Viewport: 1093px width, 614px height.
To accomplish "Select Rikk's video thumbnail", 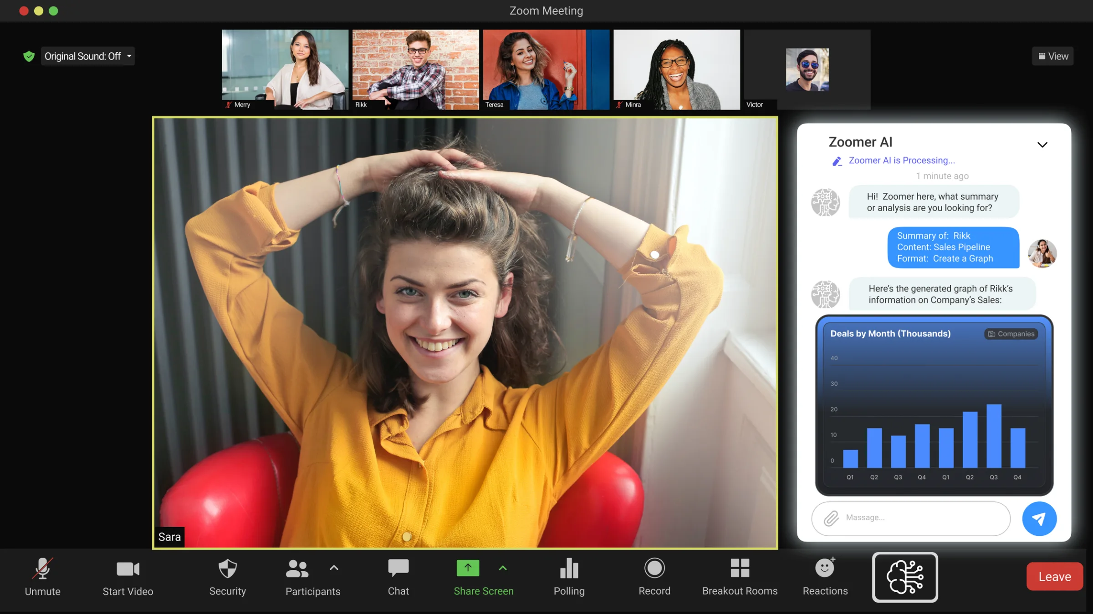I will (415, 69).
